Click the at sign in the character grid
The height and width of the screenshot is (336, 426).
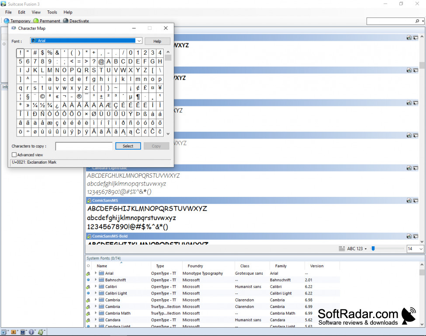pos(101,62)
